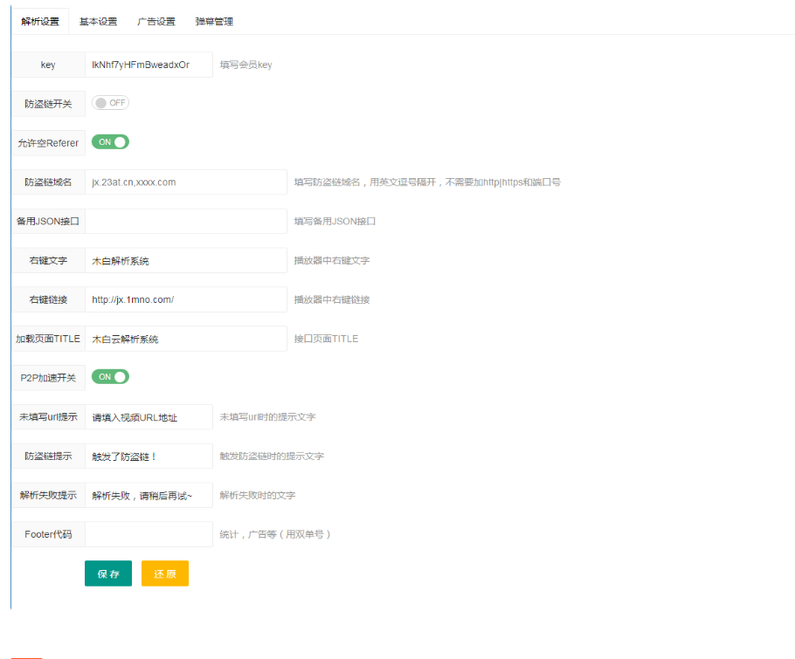795x659 pixels.
Task: Click the Footer代码 input box
Action: pos(149,534)
